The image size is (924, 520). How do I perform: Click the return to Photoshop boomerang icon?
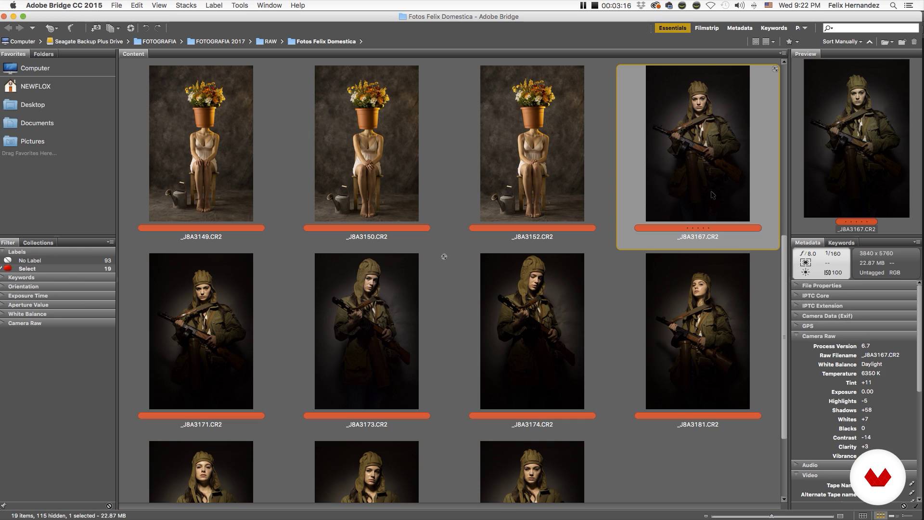click(70, 28)
